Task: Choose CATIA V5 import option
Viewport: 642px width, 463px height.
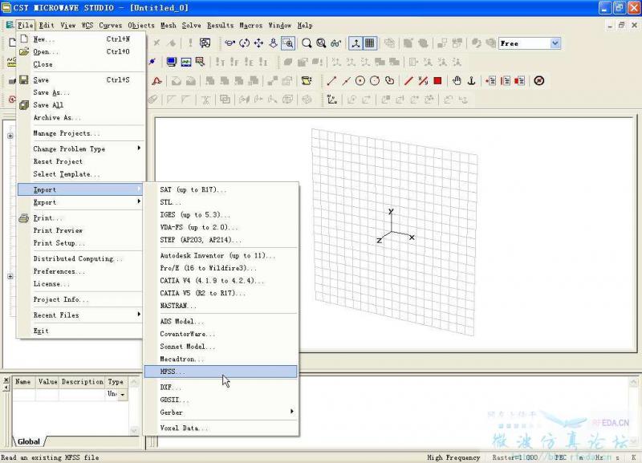Action: (x=221, y=293)
